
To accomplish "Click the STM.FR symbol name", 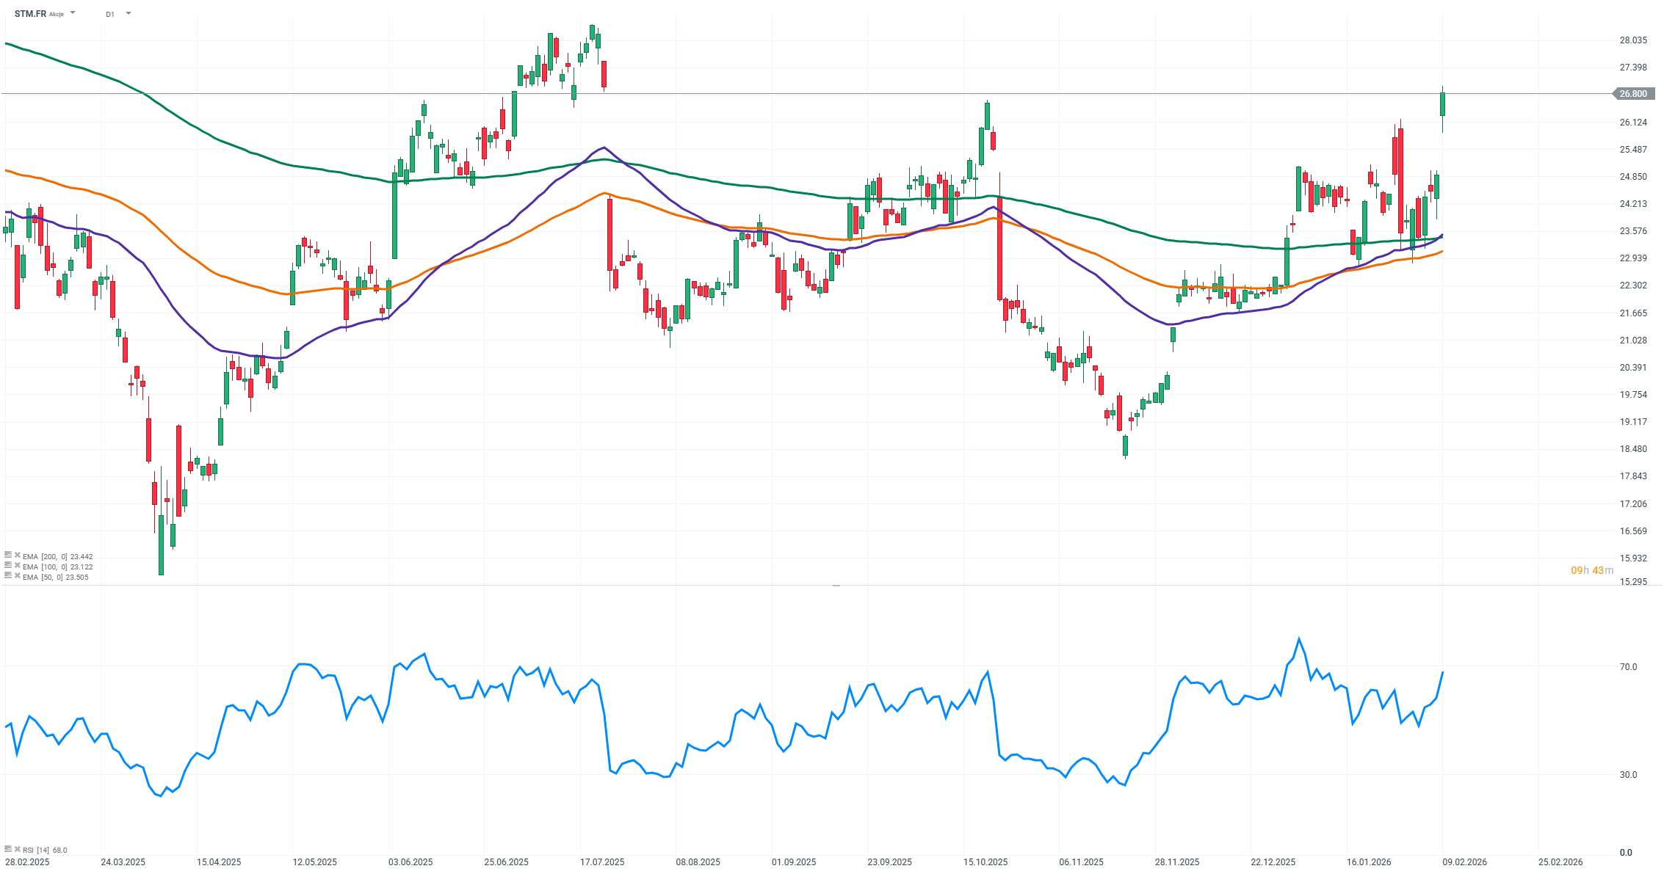I will (x=30, y=14).
